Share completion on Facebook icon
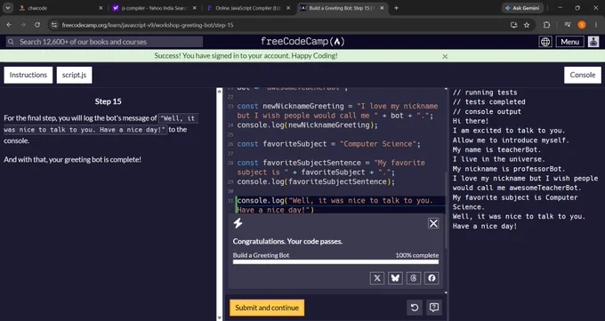 (432, 277)
